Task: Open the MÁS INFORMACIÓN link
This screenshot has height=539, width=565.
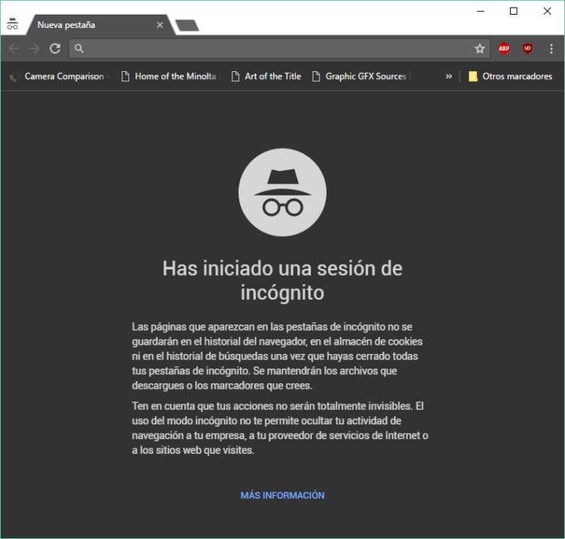Action: (x=282, y=496)
